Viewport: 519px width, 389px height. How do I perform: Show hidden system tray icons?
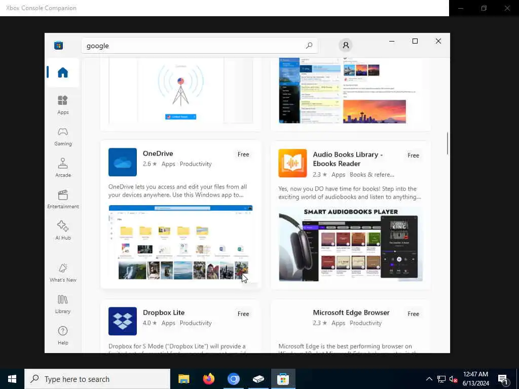point(429,379)
